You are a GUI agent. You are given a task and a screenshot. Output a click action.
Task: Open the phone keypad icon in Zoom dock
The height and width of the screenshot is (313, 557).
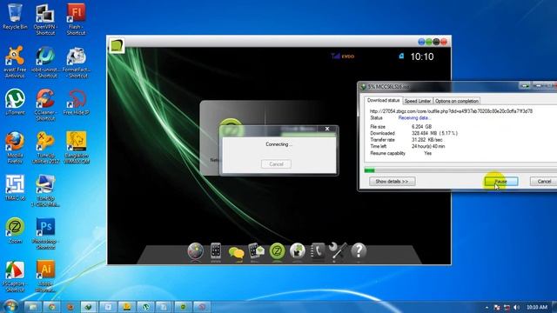[216, 251]
